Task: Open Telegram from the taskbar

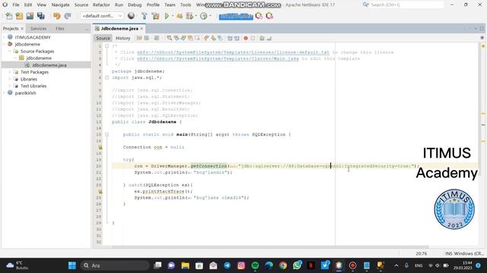Action: click(x=228, y=265)
